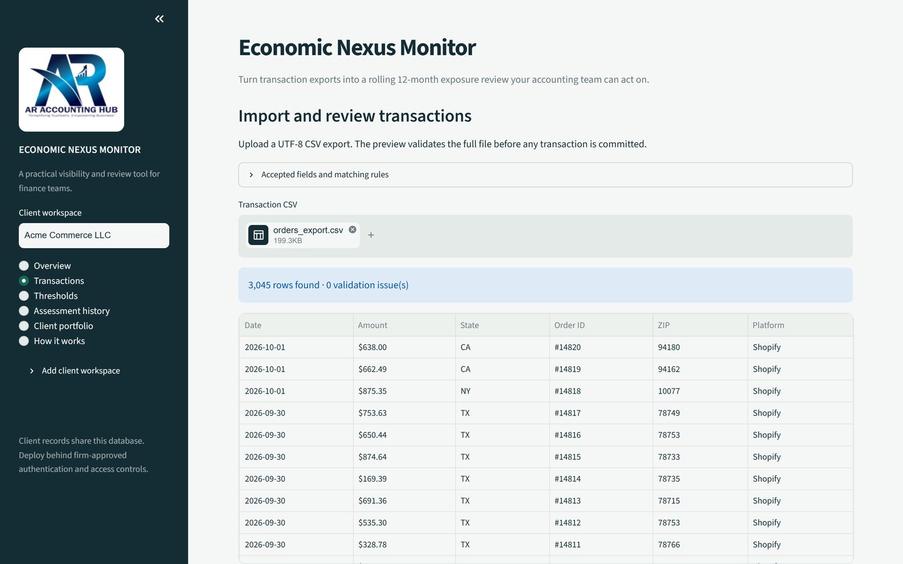Click amount $753.63
Viewport: 903px width, 564px height.
coord(404,413)
